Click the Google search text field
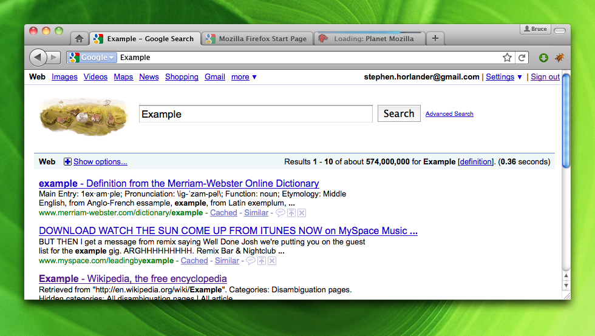595x336 pixels. pos(256,114)
